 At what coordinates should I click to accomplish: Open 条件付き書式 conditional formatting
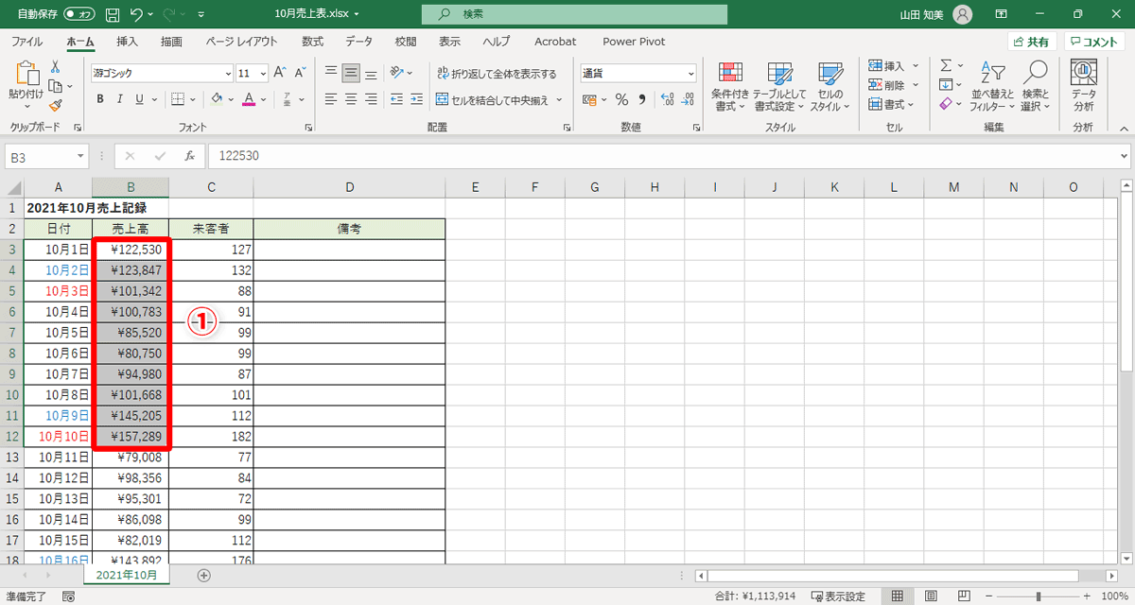click(x=730, y=87)
